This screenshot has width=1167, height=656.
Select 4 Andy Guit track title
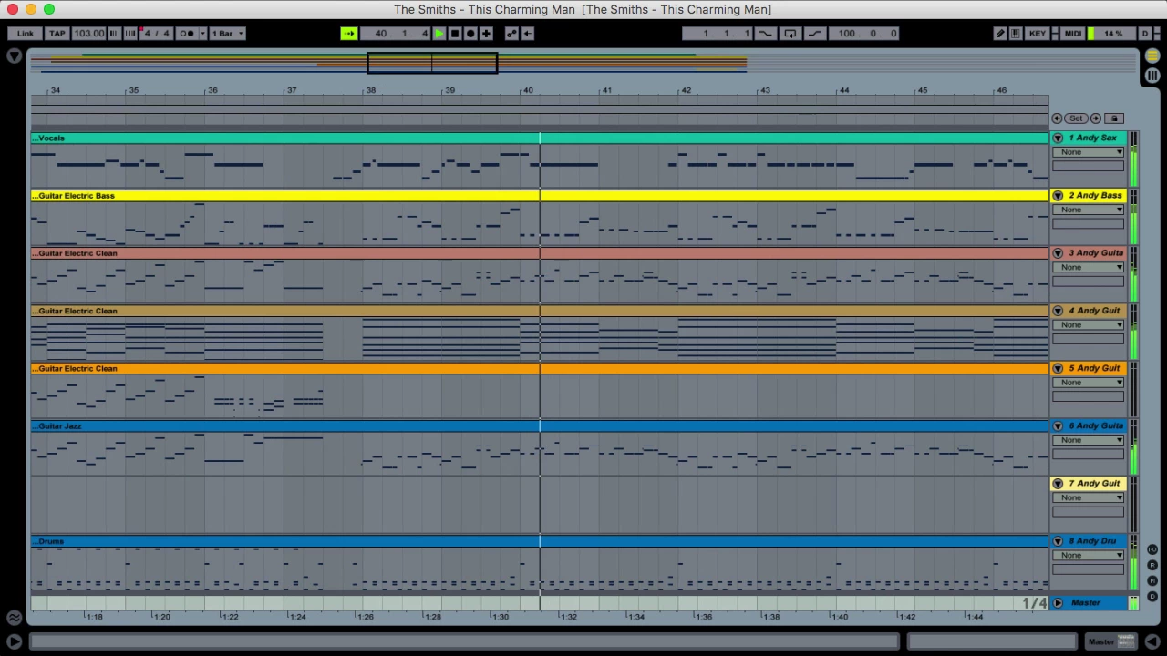[x=1095, y=311]
